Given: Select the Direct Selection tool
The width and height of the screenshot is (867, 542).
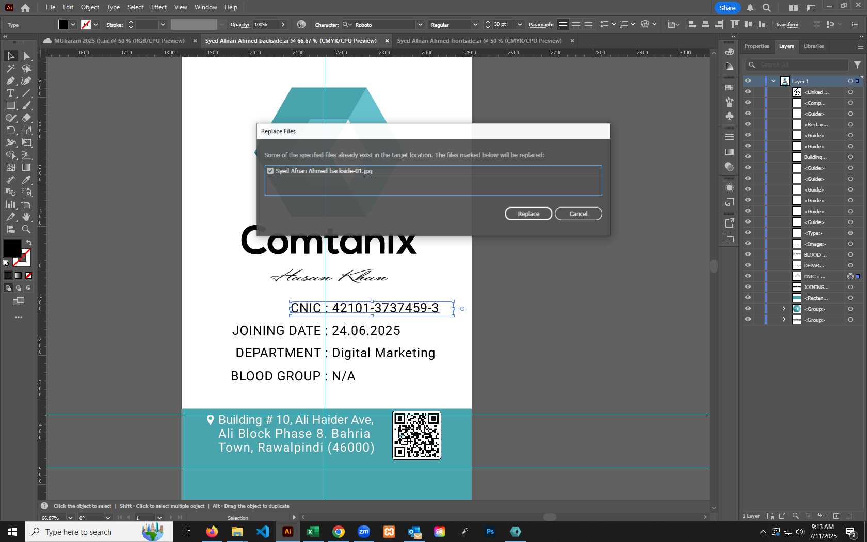Looking at the screenshot, I should (27, 56).
